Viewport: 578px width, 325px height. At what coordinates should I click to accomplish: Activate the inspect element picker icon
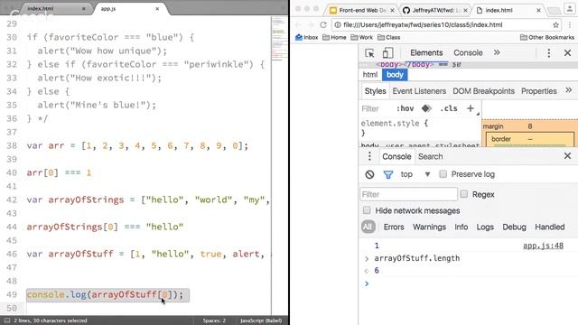tap(369, 53)
